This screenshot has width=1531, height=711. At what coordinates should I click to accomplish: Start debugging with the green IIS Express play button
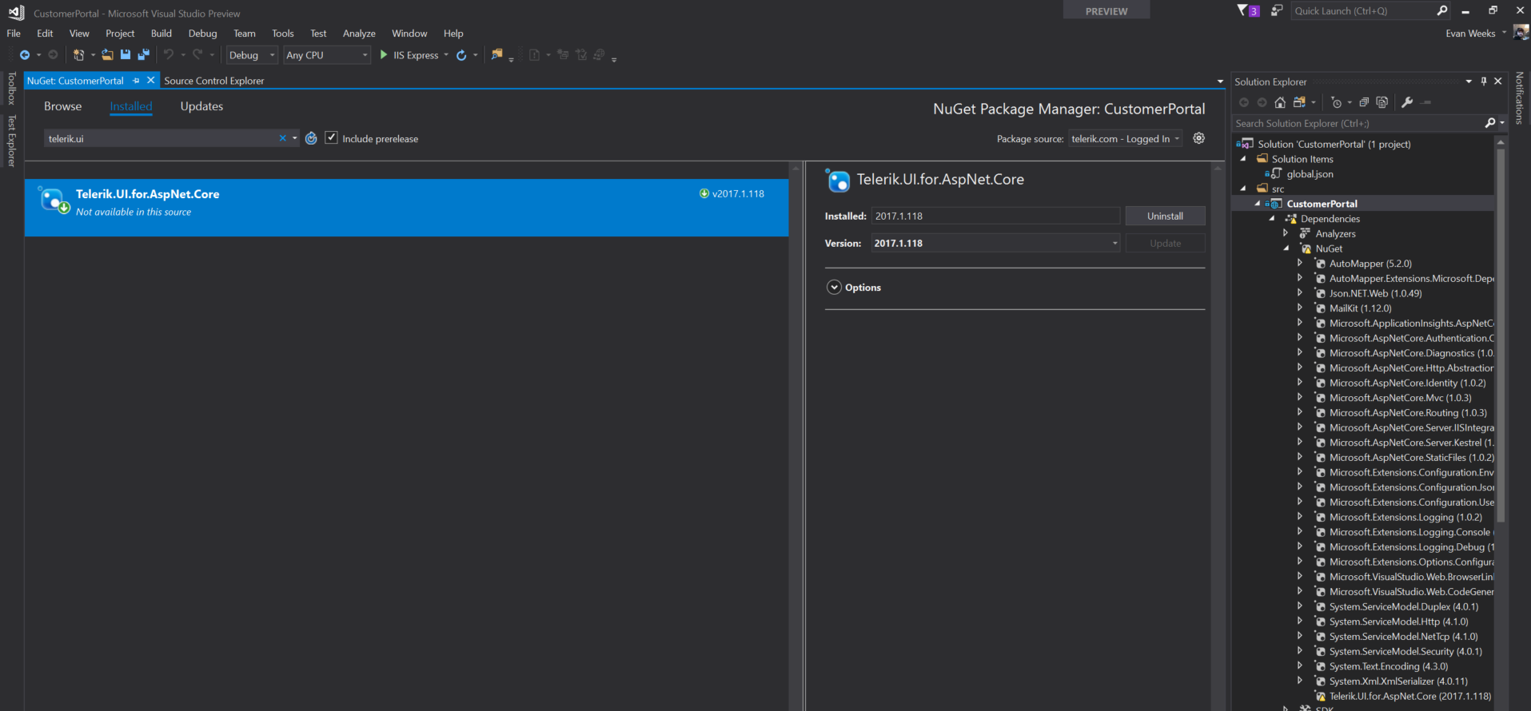tap(385, 55)
